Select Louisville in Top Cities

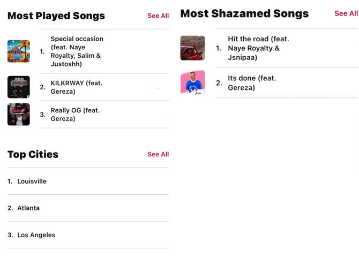coord(32,181)
